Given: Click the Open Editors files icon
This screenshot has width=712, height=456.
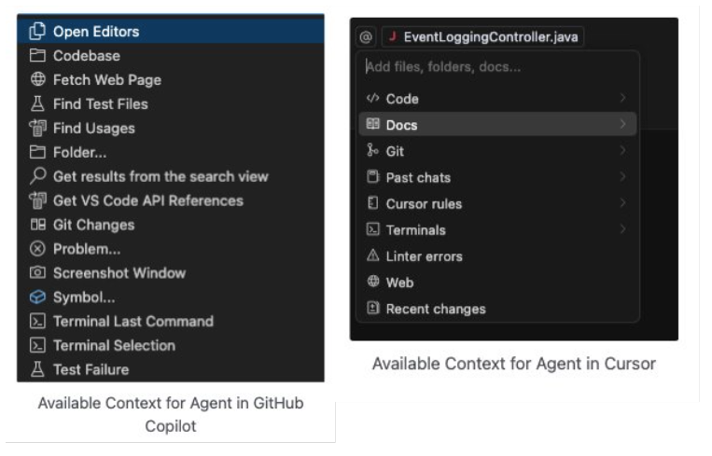Looking at the screenshot, I should click(x=37, y=31).
